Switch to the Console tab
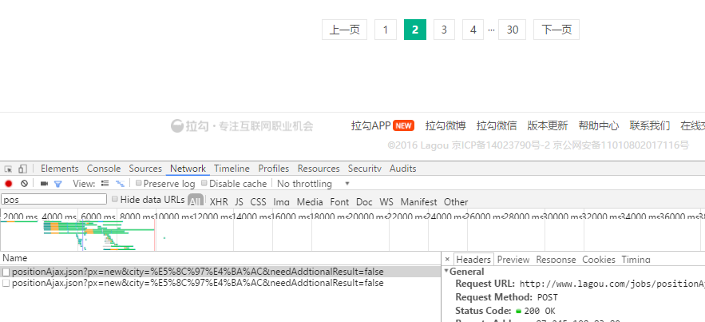Viewport: 705px width, 322px height. (104, 169)
